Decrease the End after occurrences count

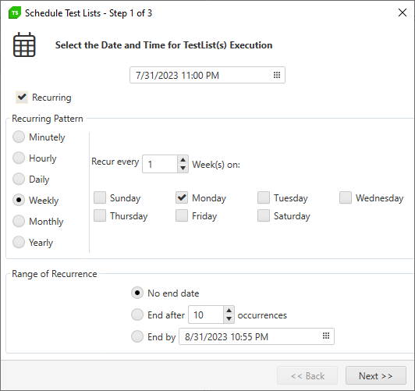[229, 319]
